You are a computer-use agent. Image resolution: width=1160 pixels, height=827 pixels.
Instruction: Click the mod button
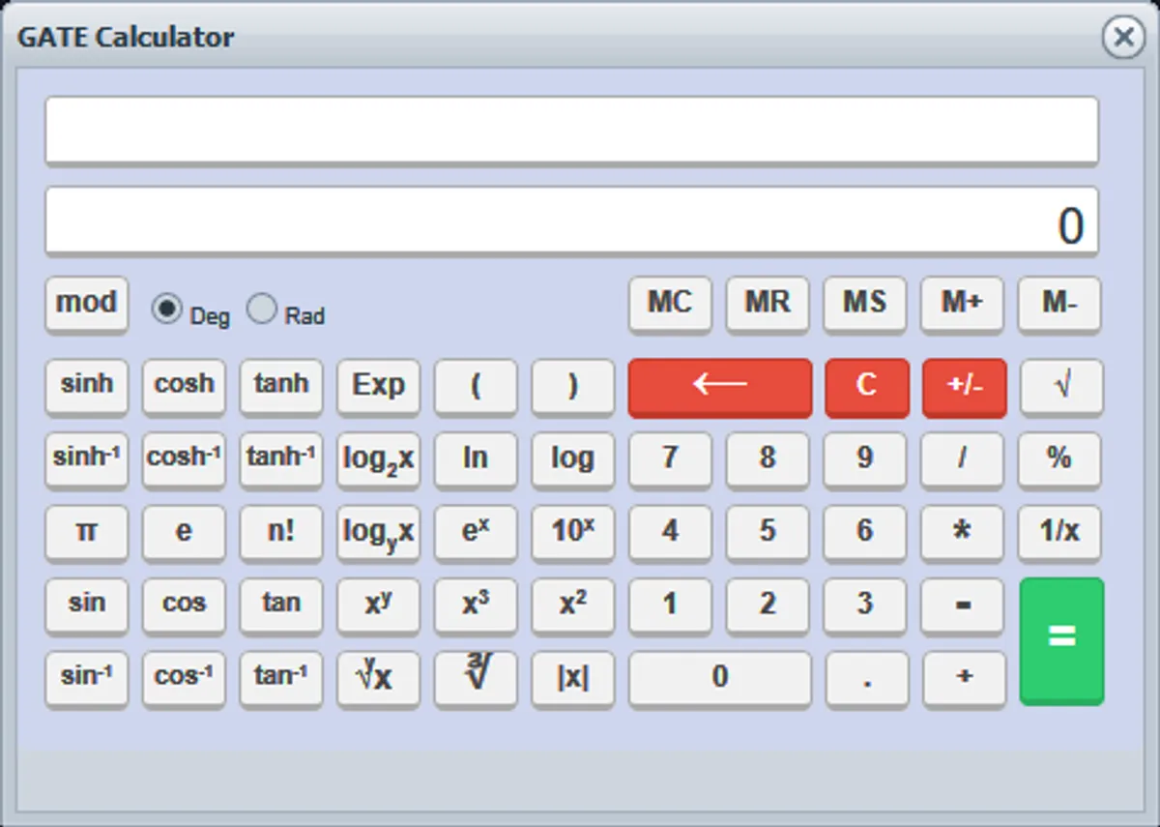tap(86, 305)
